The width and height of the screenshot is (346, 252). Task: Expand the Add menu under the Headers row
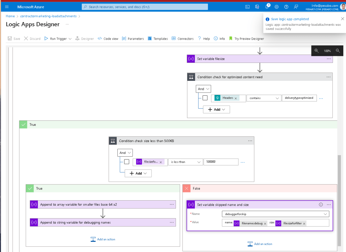(216, 110)
